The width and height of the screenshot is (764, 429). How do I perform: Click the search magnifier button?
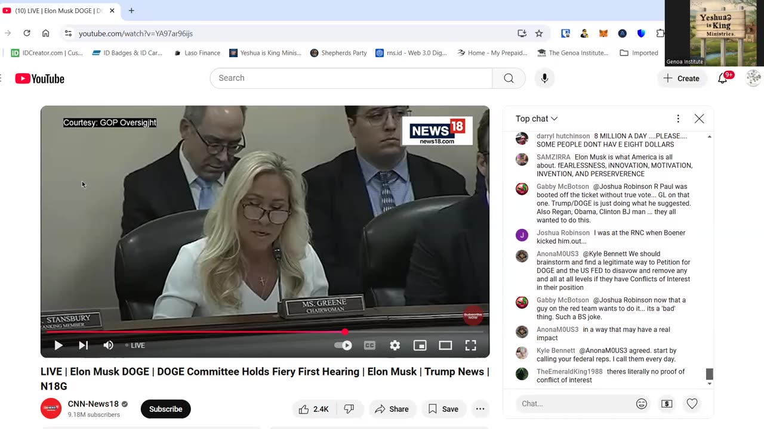tap(509, 78)
